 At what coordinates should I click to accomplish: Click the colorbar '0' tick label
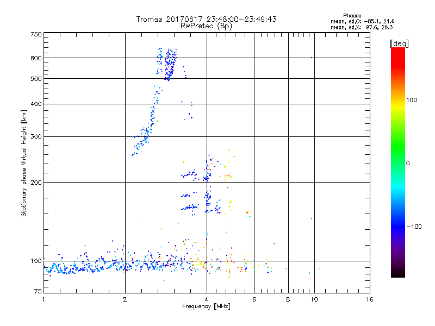[407, 164]
